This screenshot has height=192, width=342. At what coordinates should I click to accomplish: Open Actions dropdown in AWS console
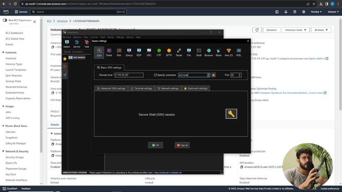(321, 30)
